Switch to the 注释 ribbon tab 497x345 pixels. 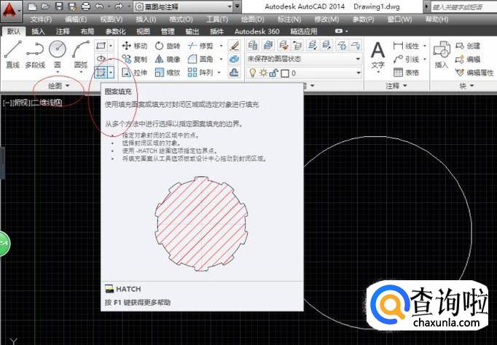(x=63, y=32)
